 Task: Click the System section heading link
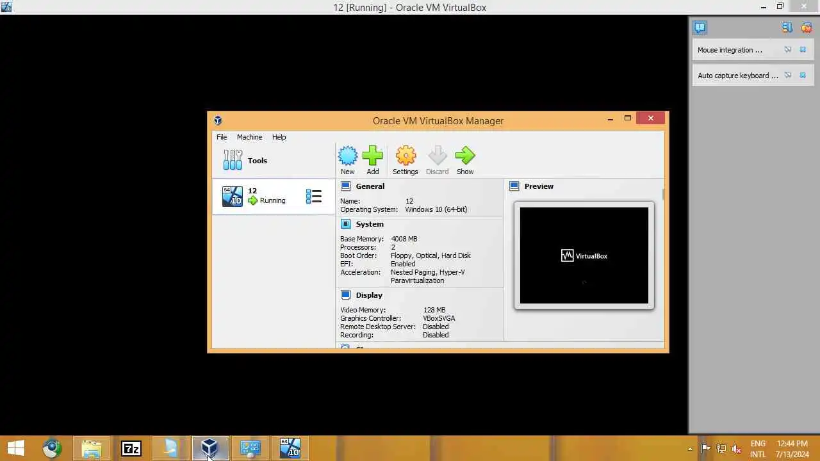pyautogui.click(x=370, y=224)
